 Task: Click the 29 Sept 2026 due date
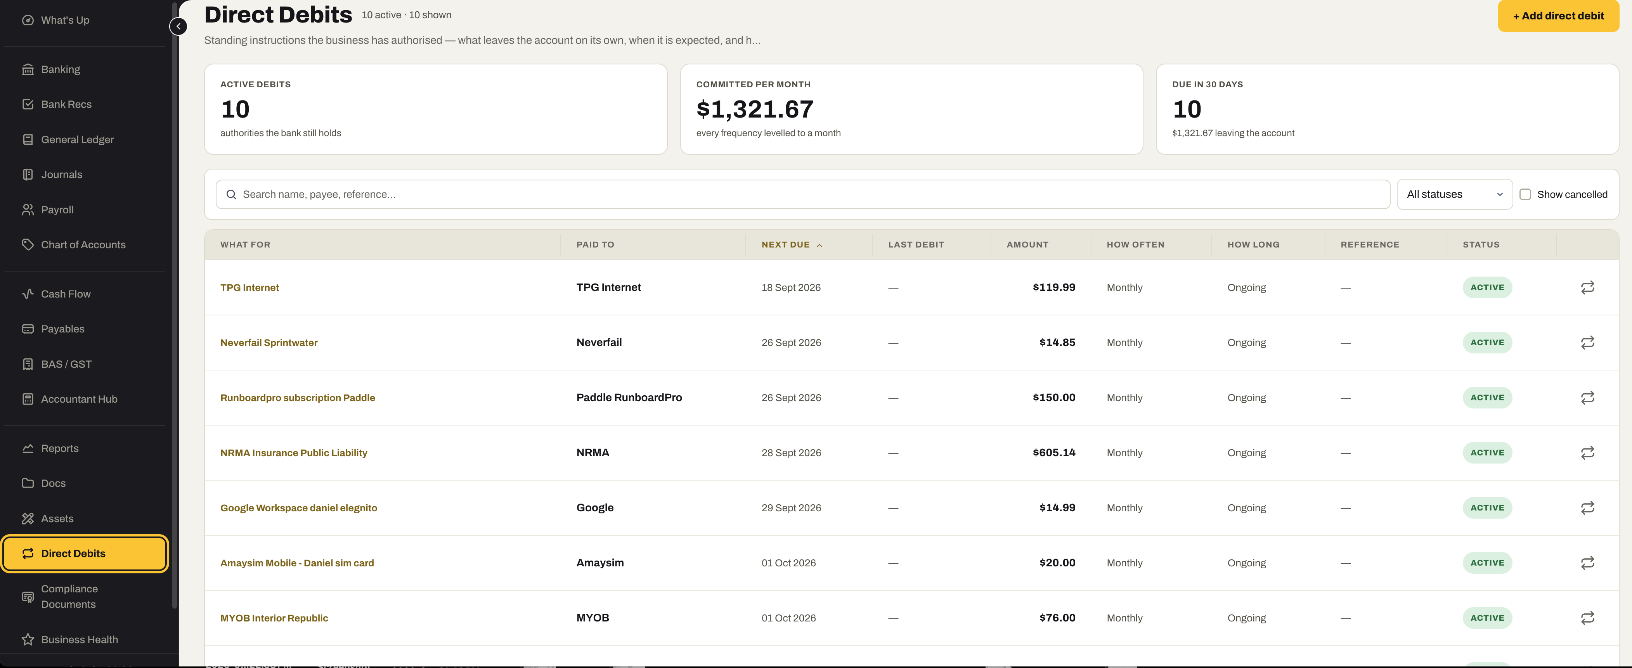[x=791, y=508]
